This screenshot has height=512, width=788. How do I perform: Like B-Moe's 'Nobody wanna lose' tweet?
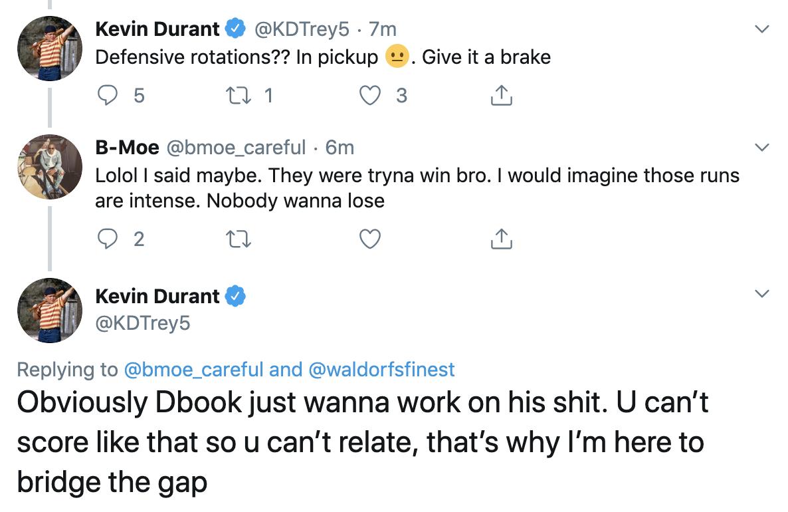click(x=369, y=239)
